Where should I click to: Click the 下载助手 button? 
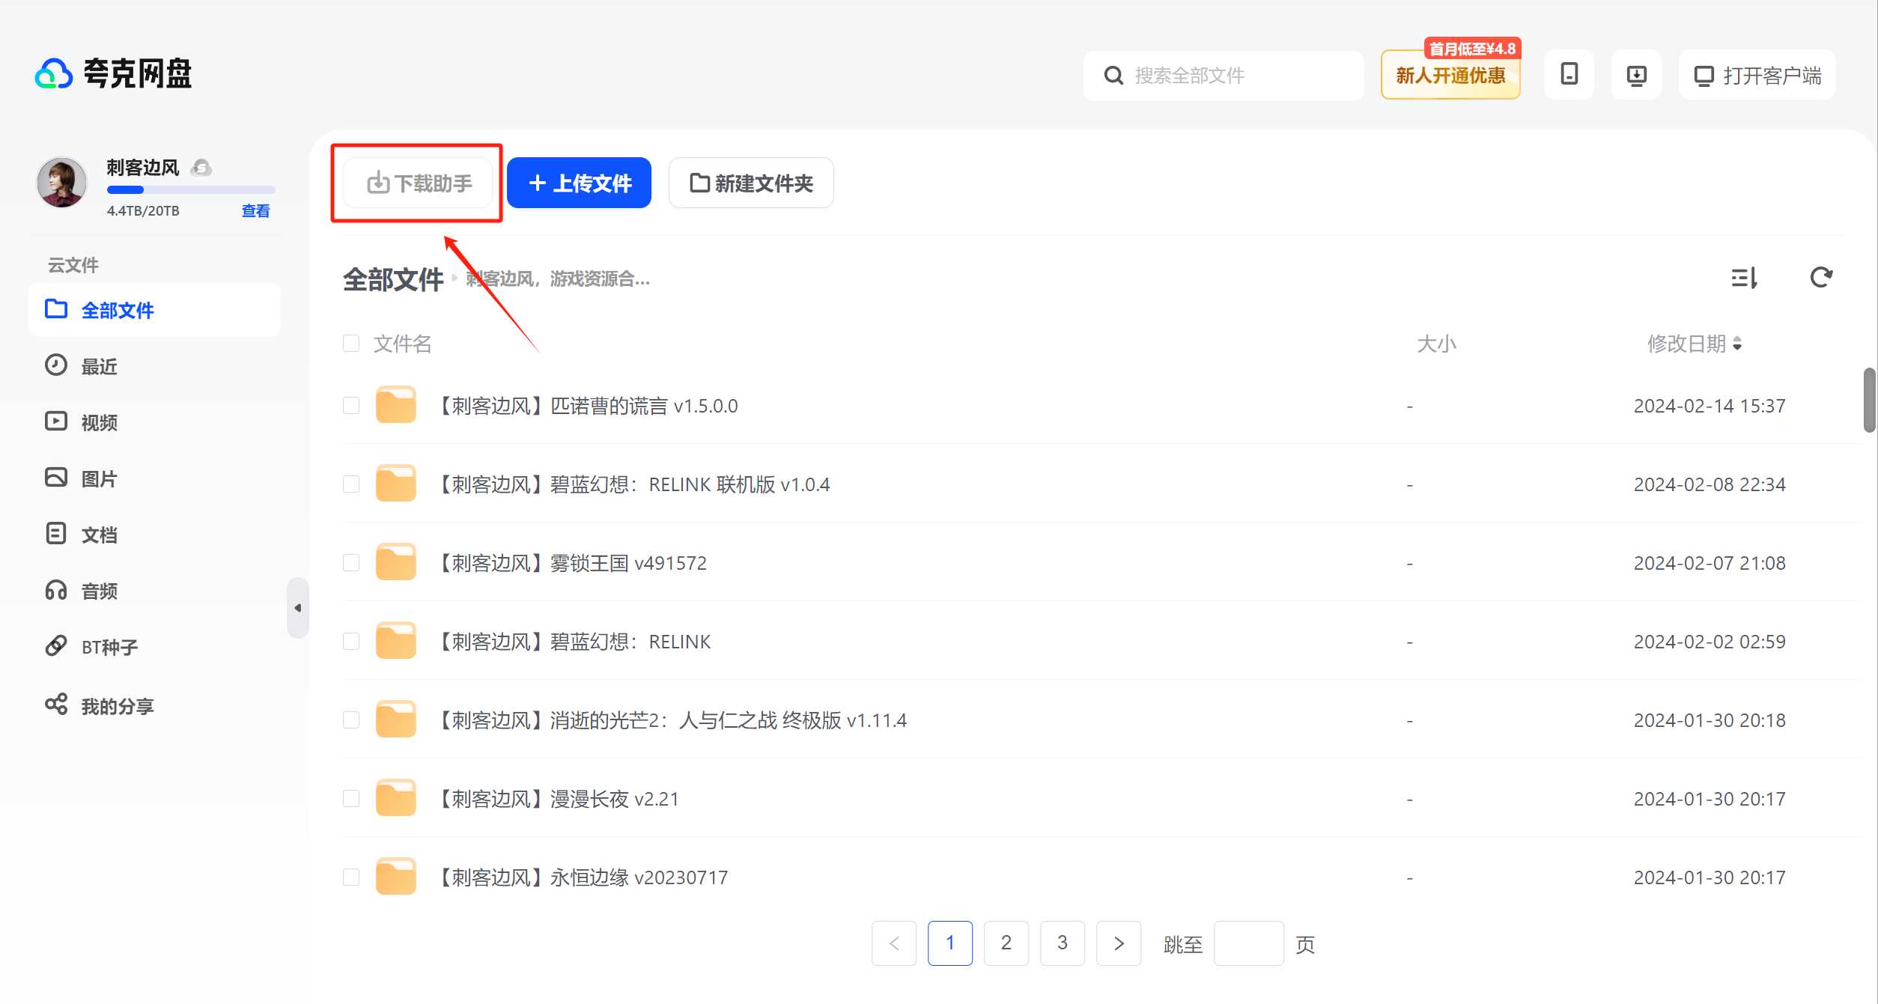pyautogui.click(x=418, y=183)
